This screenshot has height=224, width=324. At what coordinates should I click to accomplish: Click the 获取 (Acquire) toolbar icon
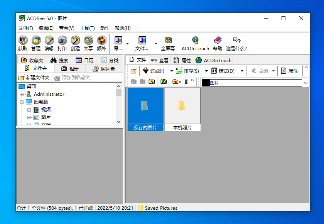[x=23, y=43]
